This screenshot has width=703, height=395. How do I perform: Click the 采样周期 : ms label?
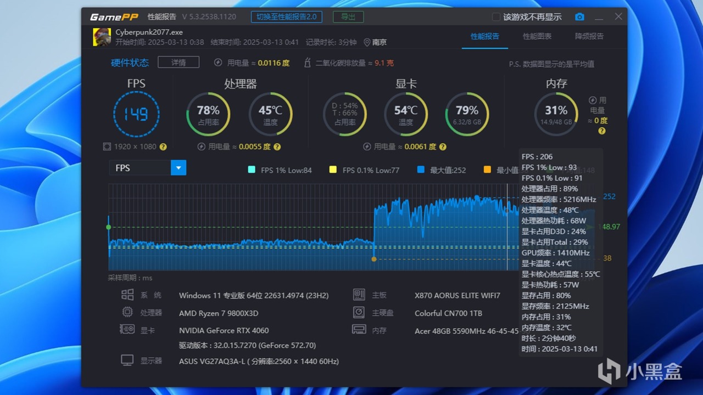tap(130, 278)
